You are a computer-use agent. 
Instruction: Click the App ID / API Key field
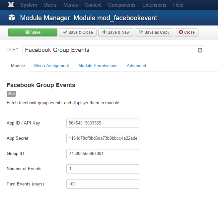pyautogui.click(x=103, y=123)
